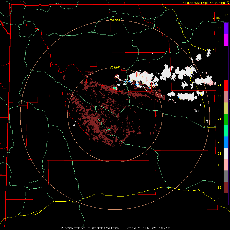Click the HR legend label
Viewport: 230px width, 230px height.
pyautogui.click(x=219, y=120)
